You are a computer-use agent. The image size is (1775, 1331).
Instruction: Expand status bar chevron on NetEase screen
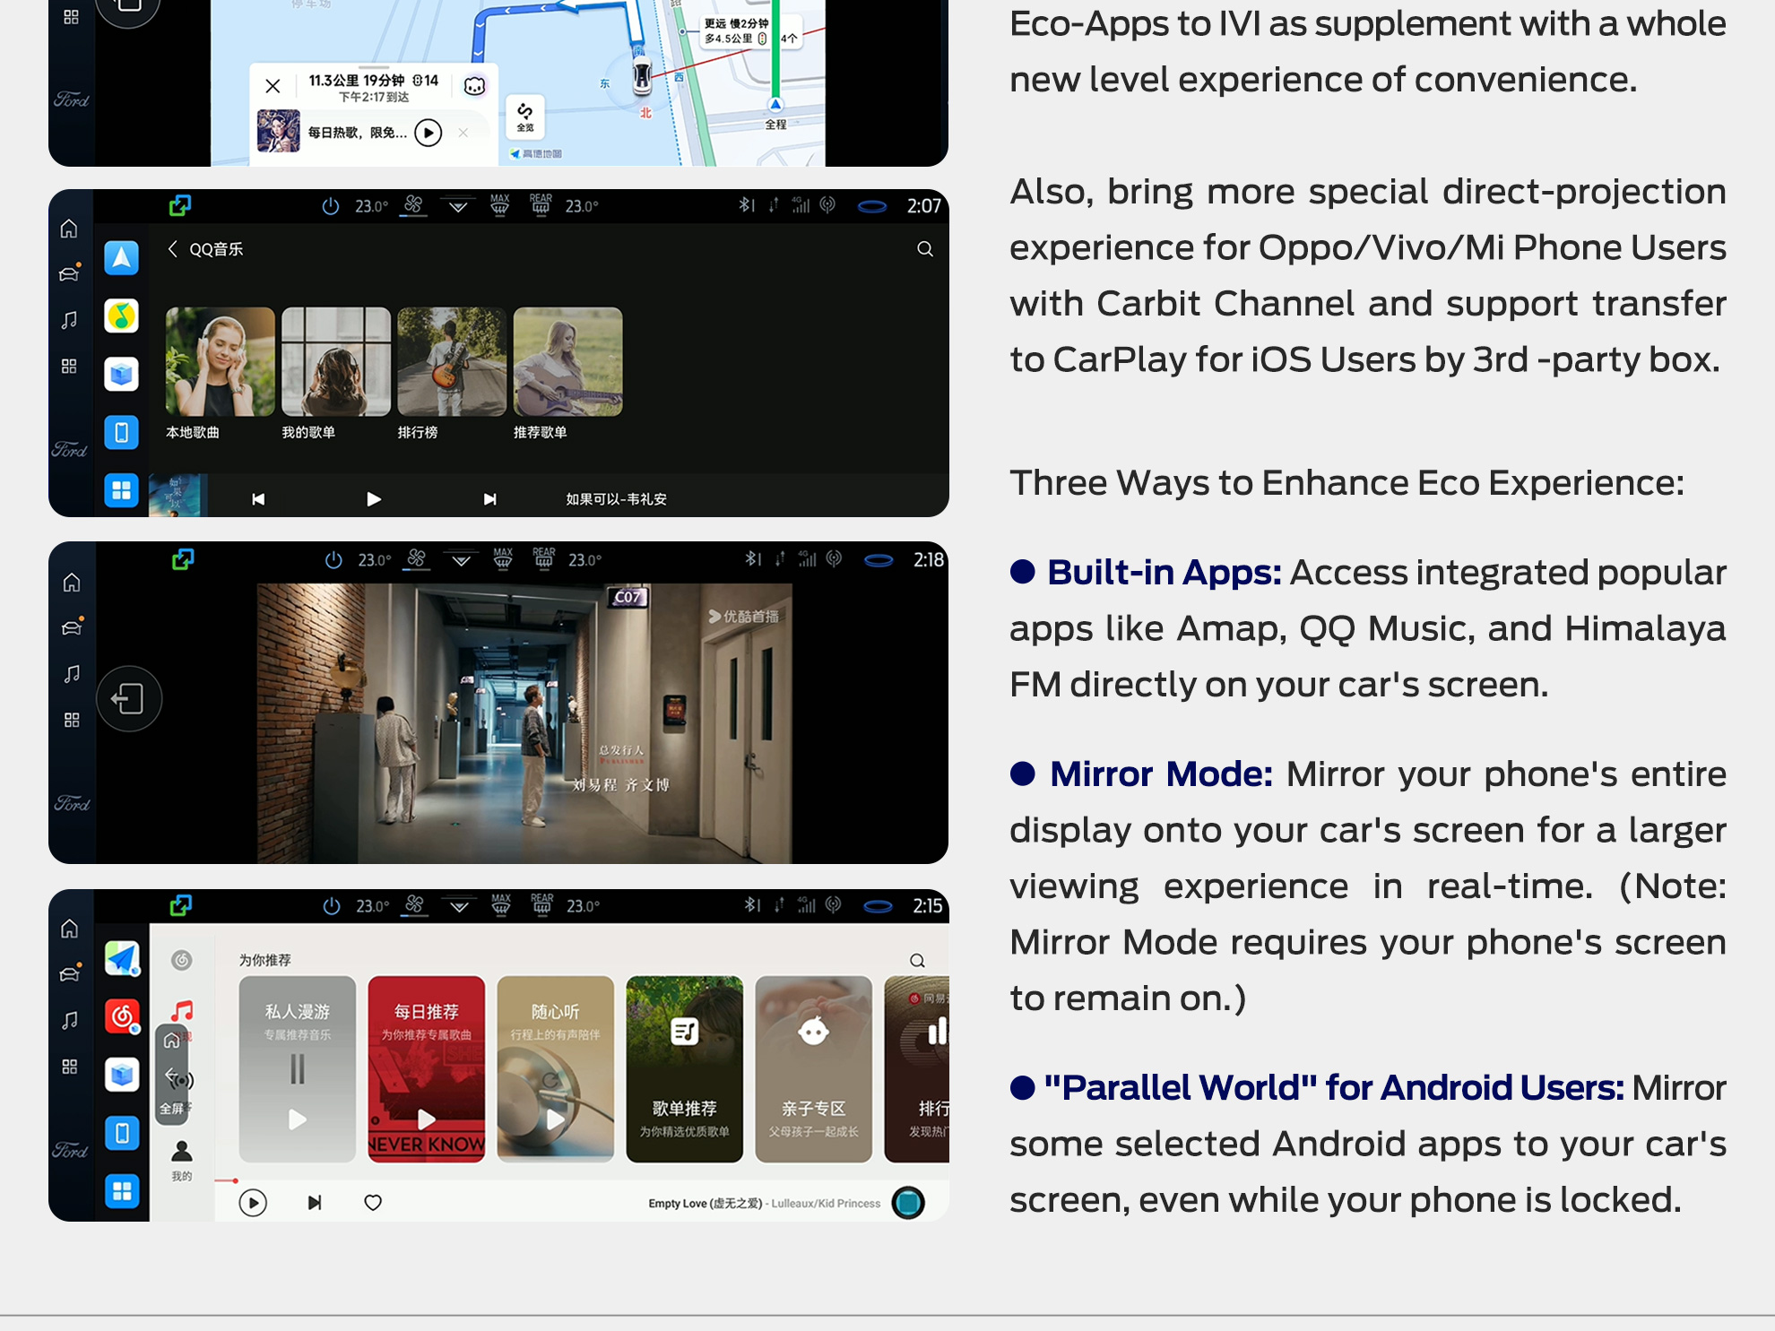(x=459, y=907)
